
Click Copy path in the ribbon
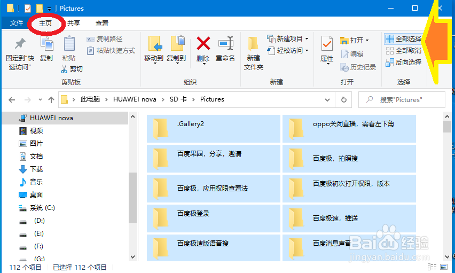105,38
